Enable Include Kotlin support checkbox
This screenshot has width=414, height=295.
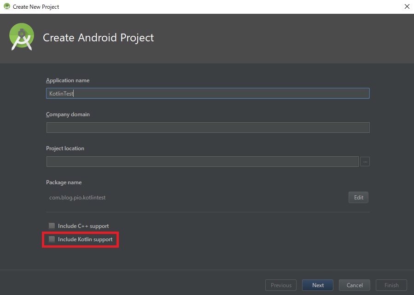[52, 239]
